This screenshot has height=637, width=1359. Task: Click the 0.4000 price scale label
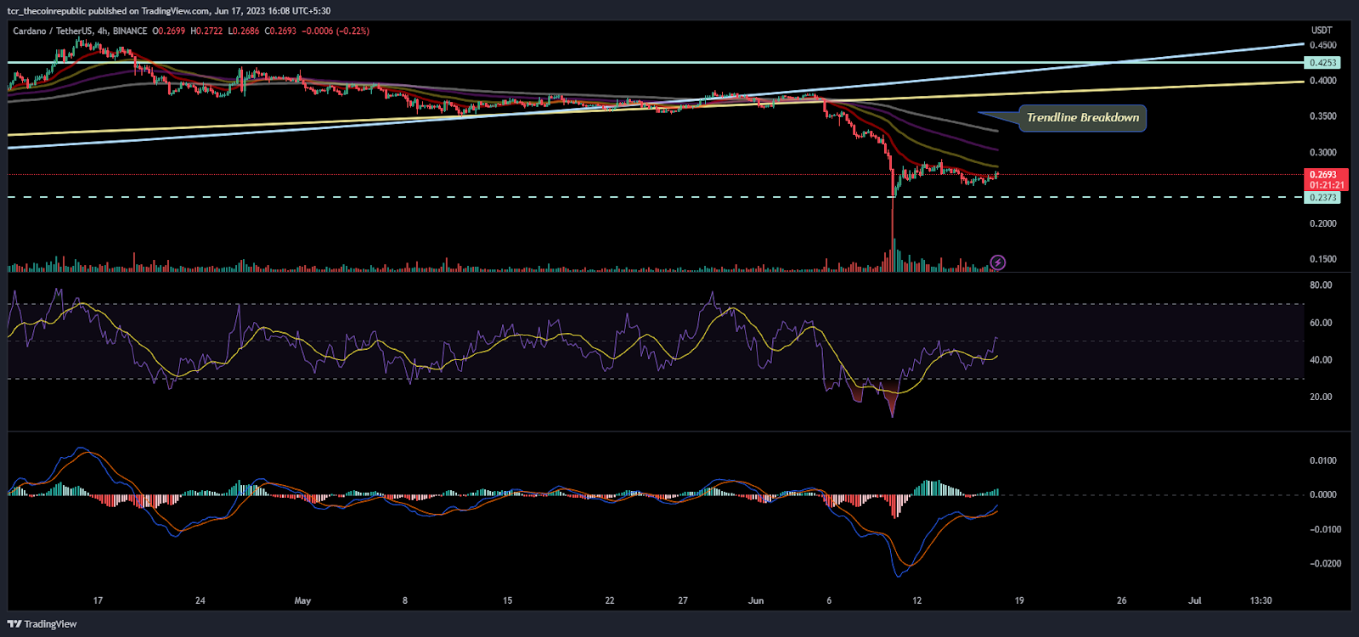tap(1322, 81)
